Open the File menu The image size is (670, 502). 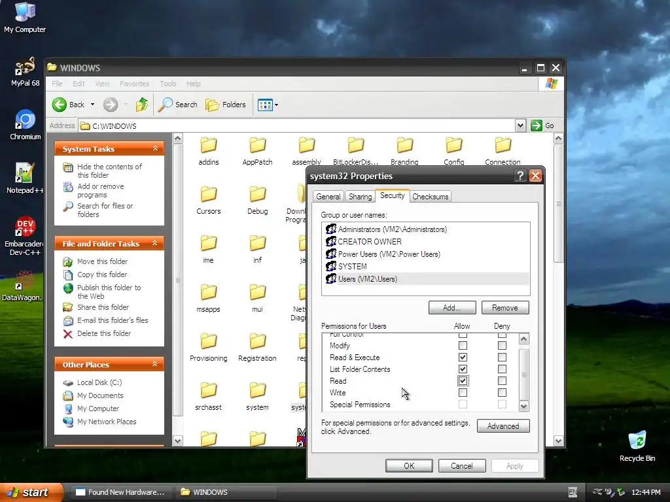coord(57,84)
